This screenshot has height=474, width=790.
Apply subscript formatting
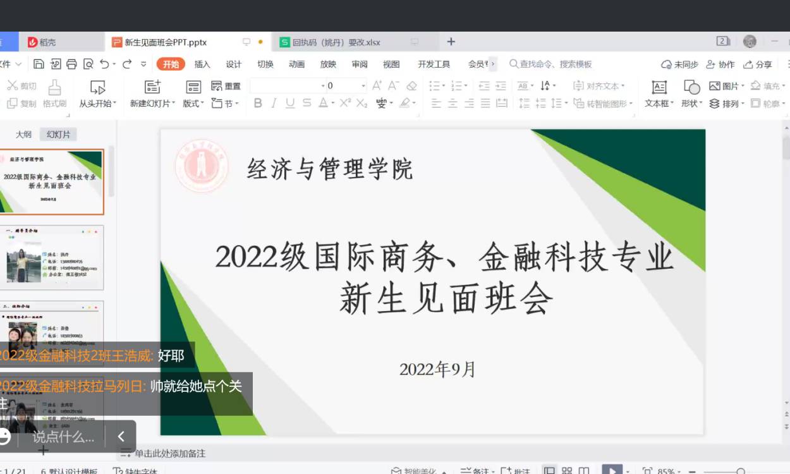362,103
